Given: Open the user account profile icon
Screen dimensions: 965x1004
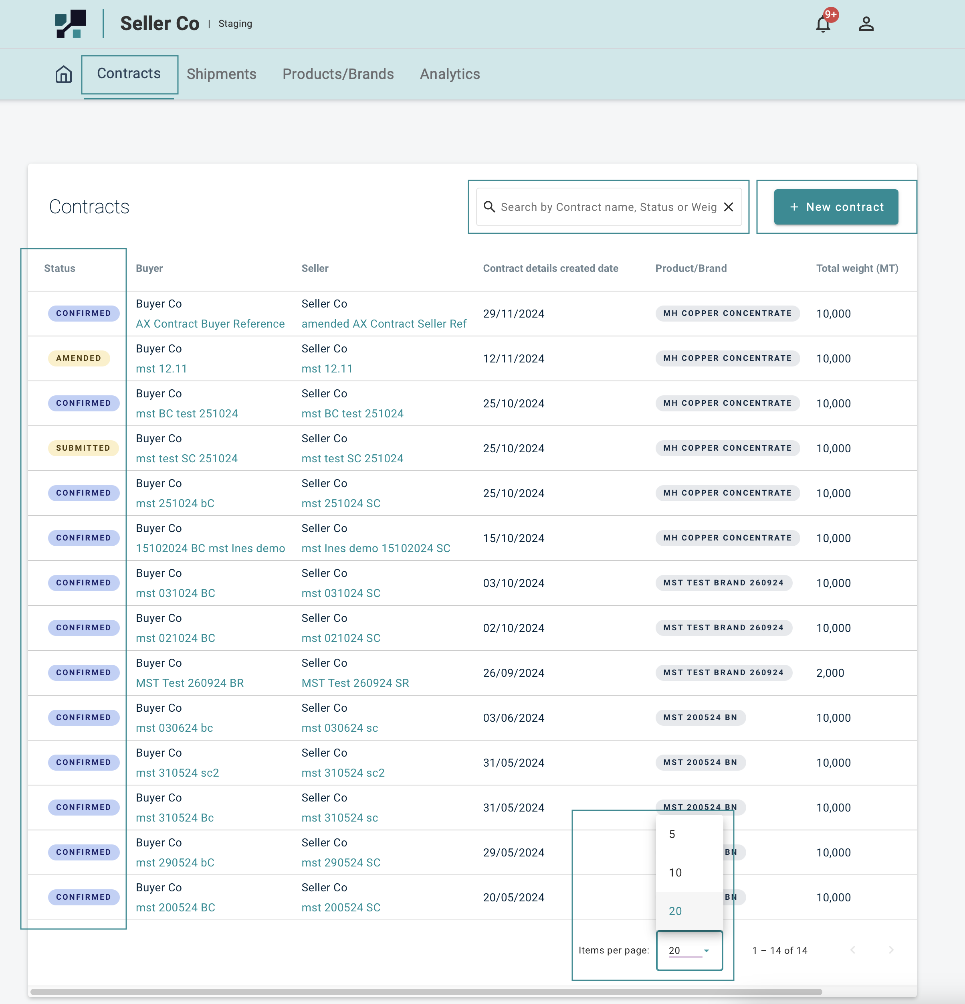Looking at the screenshot, I should tap(866, 24).
